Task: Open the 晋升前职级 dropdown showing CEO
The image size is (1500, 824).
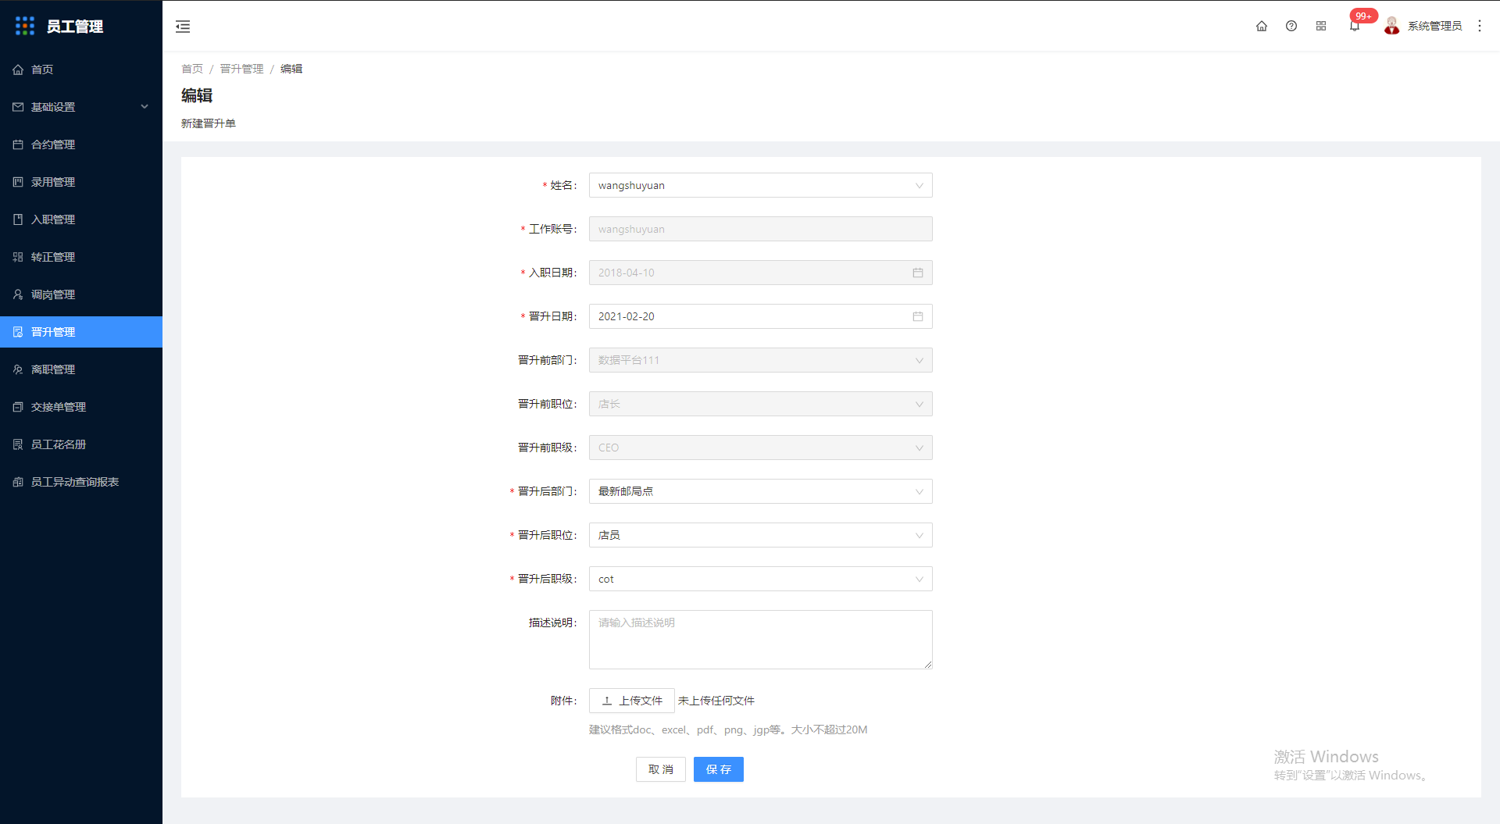Action: 760,448
